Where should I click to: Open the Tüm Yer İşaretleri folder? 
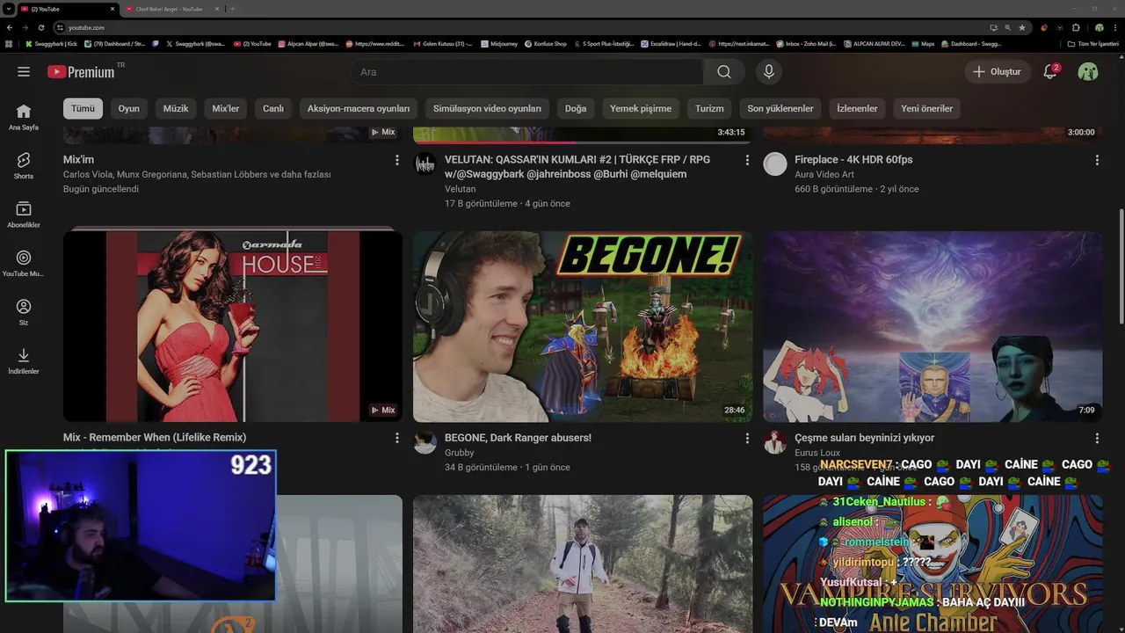click(1093, 44)
